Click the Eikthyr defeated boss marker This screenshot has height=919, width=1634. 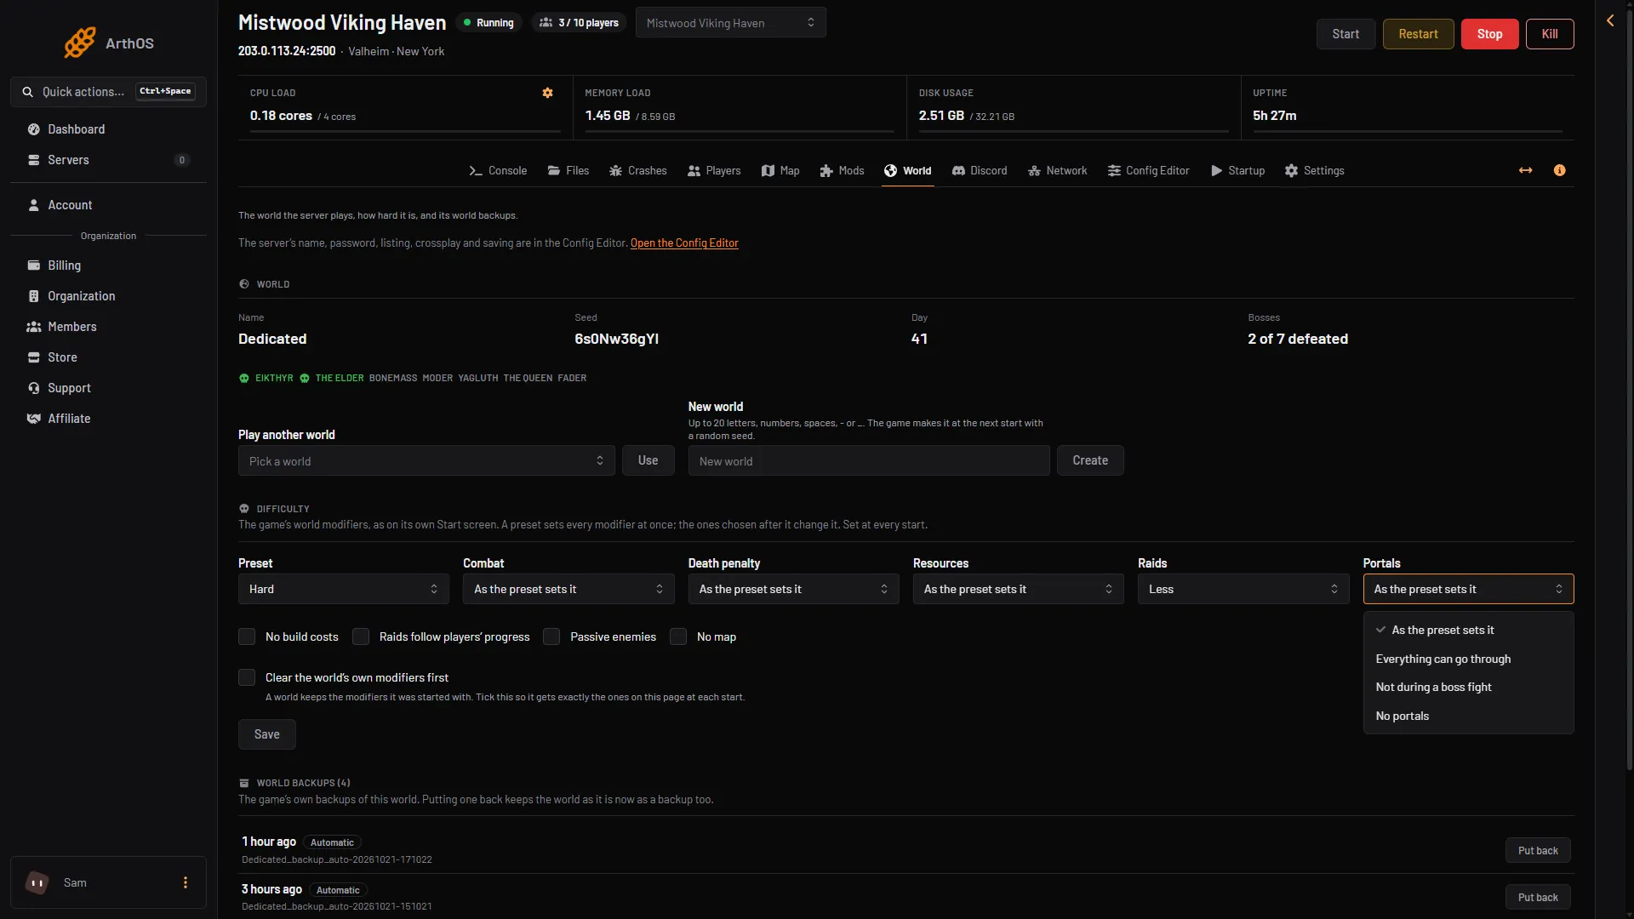click(x=266, y=378)
